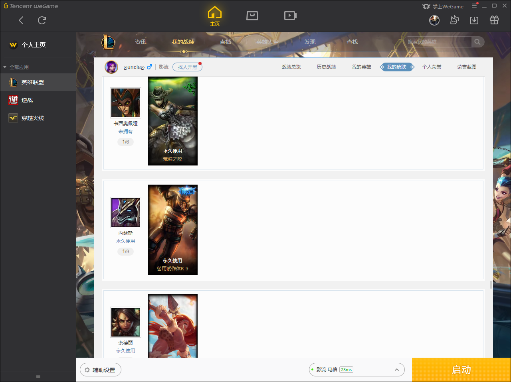511x382 pixels.
Task: Open the 我的战绩 tab
Action: point(183,42)
